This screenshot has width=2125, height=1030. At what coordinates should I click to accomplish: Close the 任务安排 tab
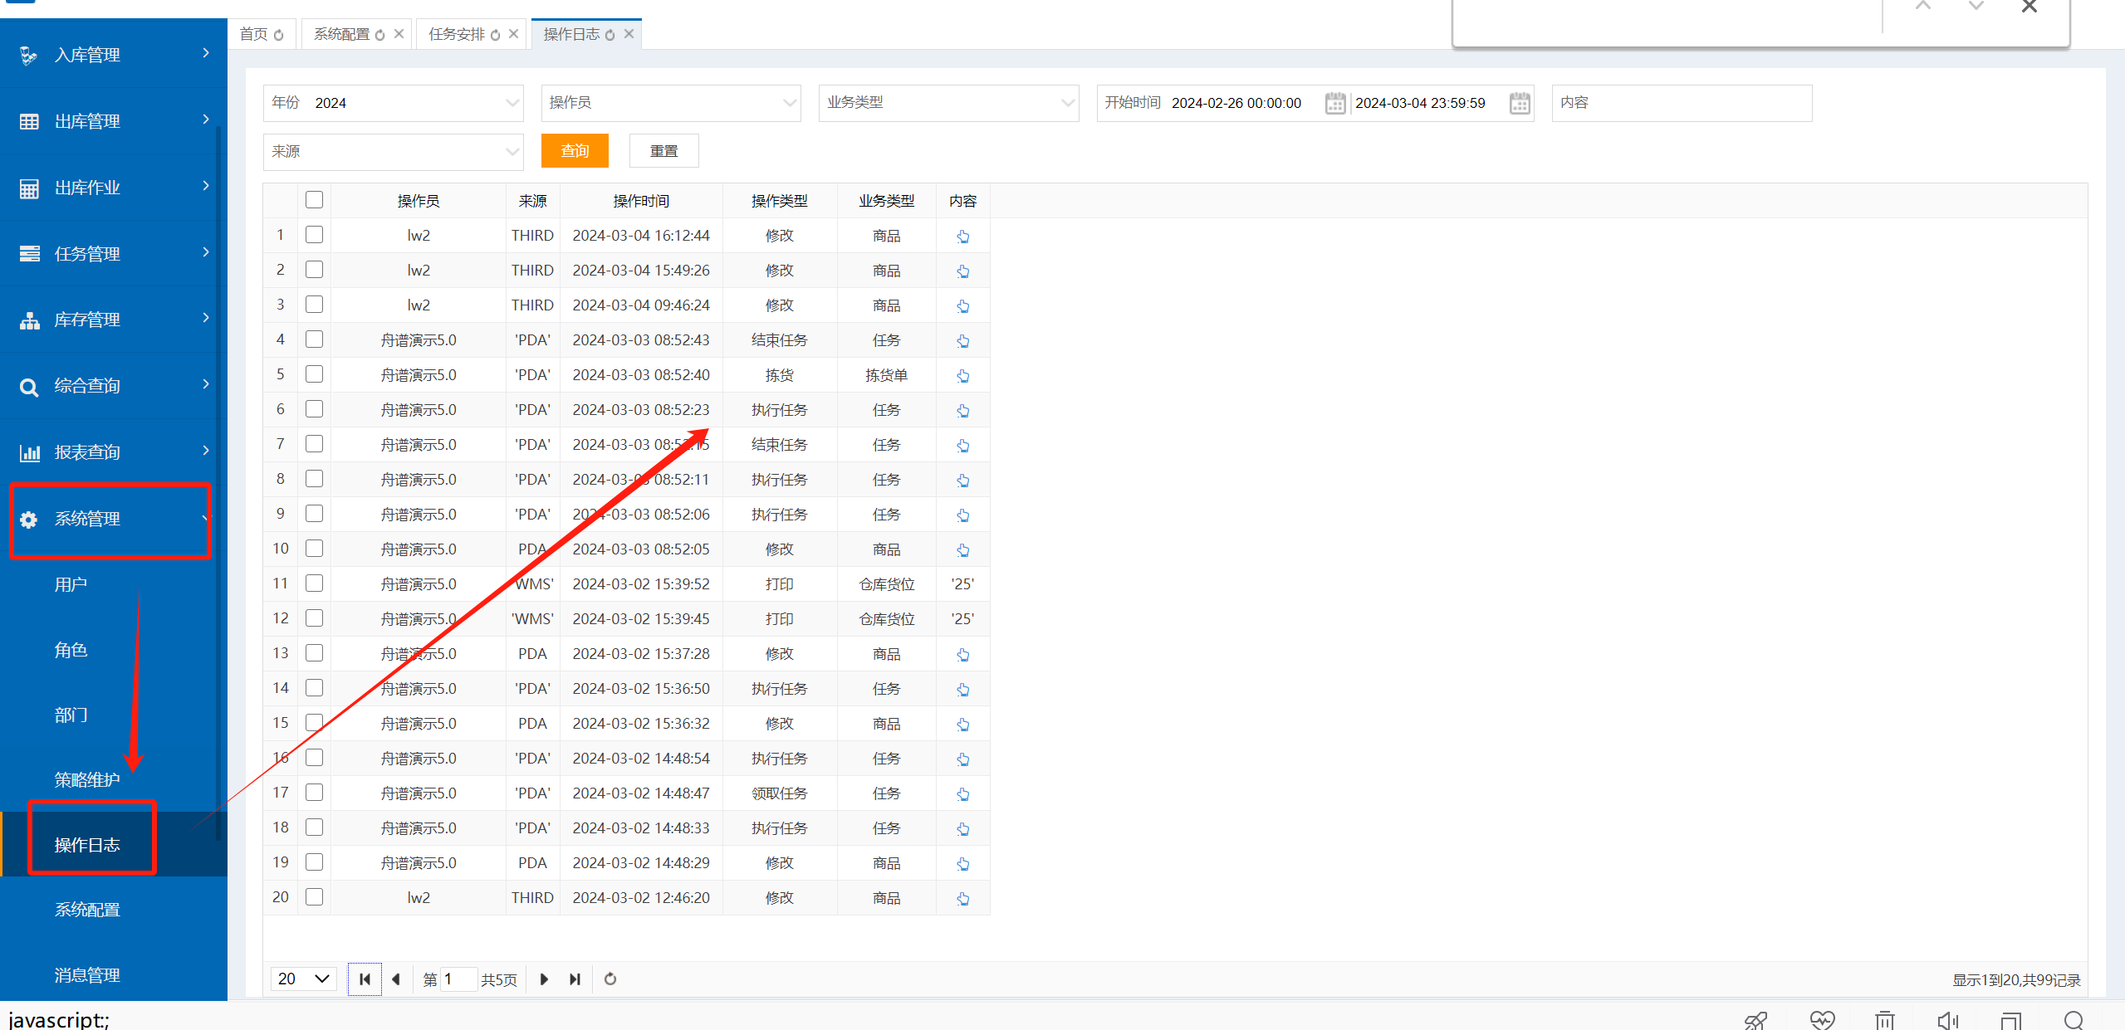point(513,34)
